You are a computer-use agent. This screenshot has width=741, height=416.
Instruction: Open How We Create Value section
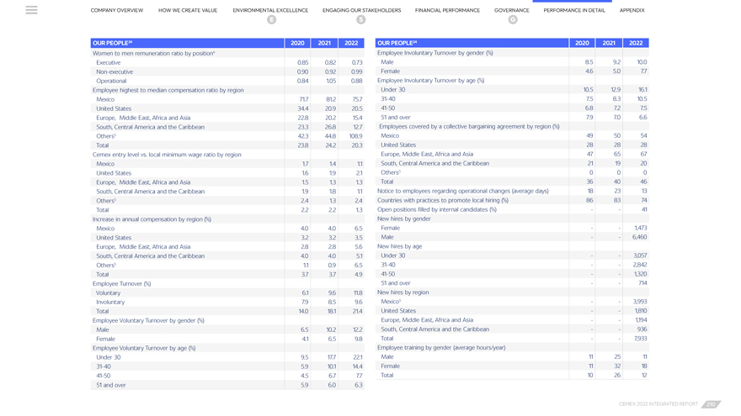pyautogui.click(x=188, y=10)
